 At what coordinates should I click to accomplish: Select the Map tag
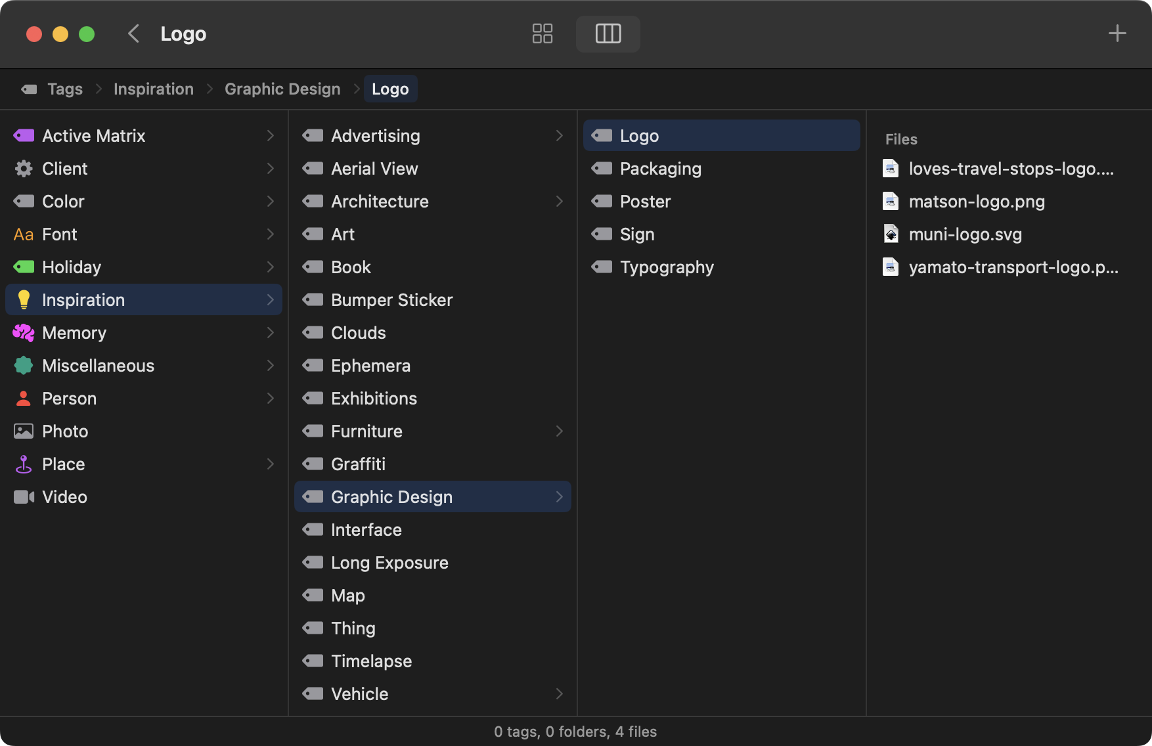pyautogui.click(x=433, y=595)
